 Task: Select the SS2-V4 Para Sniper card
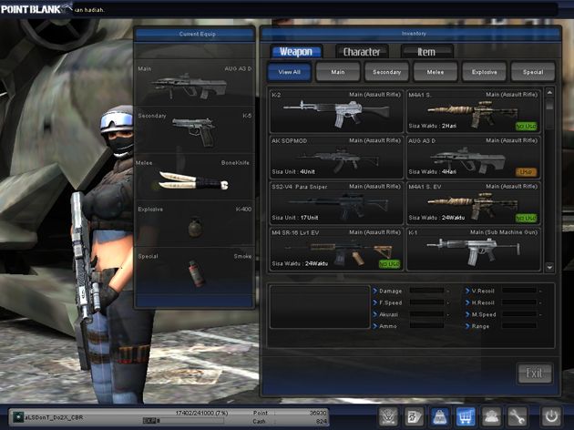[x=336, y=203]
